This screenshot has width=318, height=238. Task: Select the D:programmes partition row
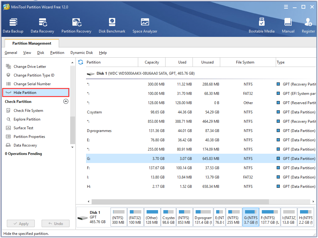coord(201,131)
